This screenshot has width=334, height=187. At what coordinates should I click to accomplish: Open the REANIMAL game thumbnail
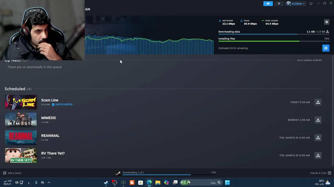click(21, 138)
